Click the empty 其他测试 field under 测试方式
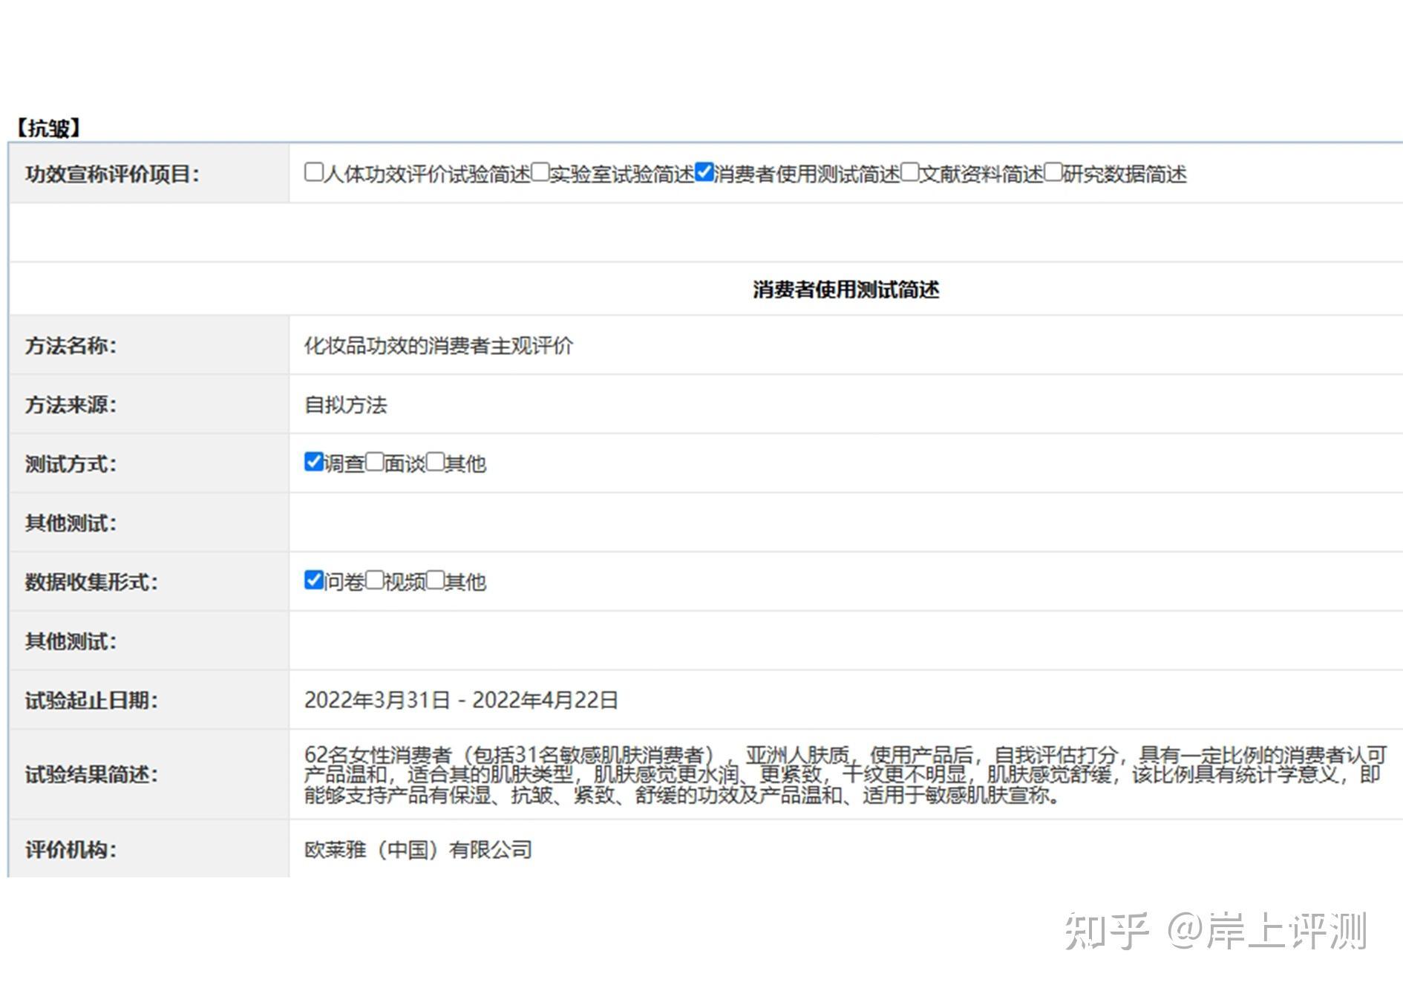 coord(846,523)
